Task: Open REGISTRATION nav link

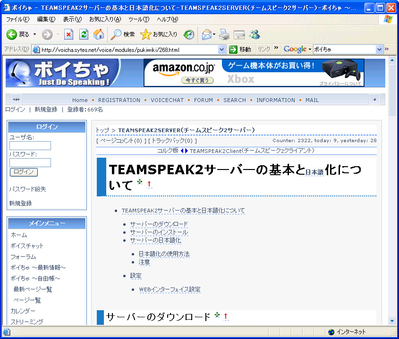Action: 119,100
